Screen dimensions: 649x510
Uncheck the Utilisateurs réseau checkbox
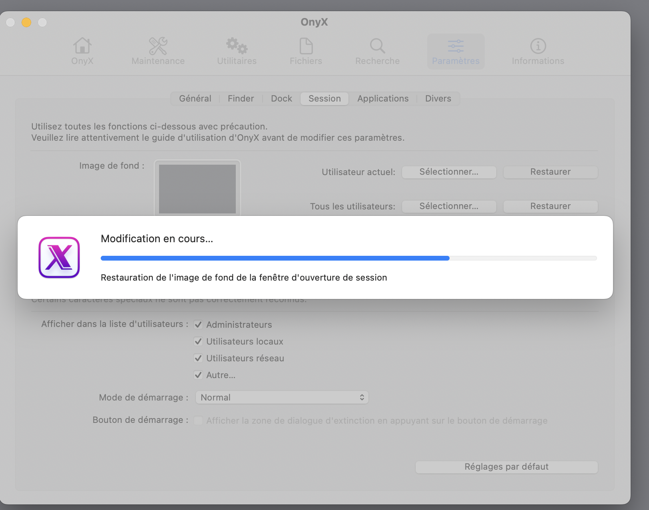click(x=198, y=358)
